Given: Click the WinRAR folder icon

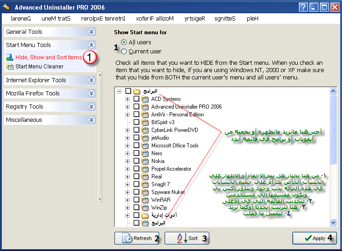Looking at the screenshot, I should click(145, 200).
